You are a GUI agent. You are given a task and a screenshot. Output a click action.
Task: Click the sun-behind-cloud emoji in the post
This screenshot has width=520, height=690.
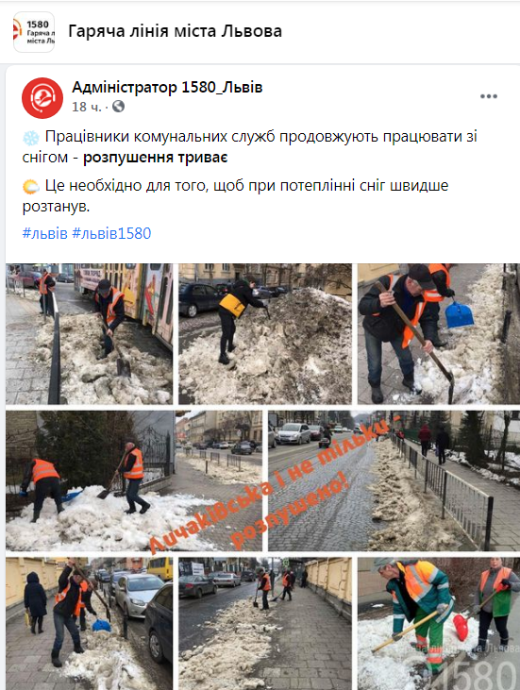pyautogui.click(x=31, y=187)
